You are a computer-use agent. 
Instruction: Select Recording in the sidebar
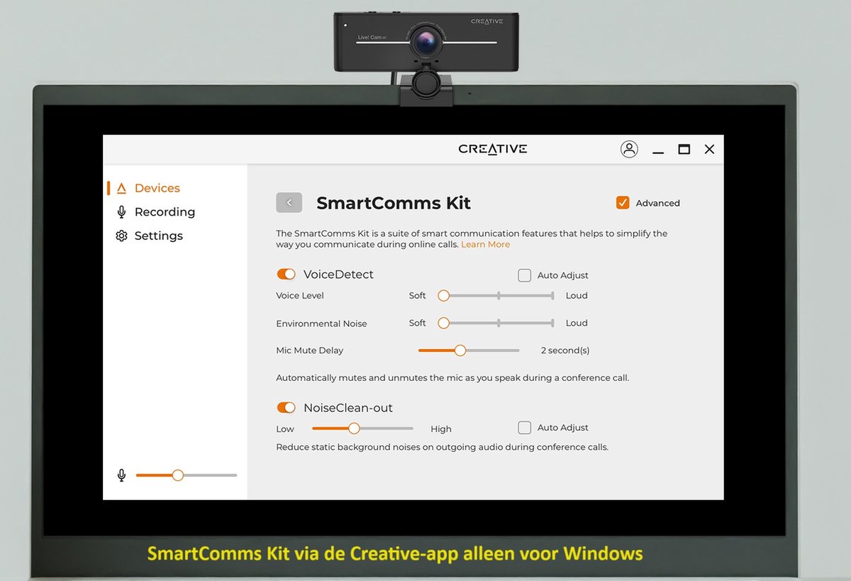point(164,211)
